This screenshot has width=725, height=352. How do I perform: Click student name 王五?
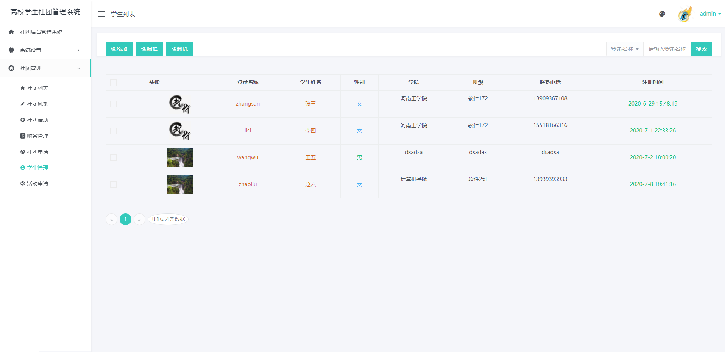[x=310, y=157]
